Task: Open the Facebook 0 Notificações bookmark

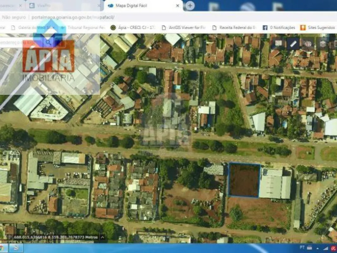Action: (x=279, y=28)
